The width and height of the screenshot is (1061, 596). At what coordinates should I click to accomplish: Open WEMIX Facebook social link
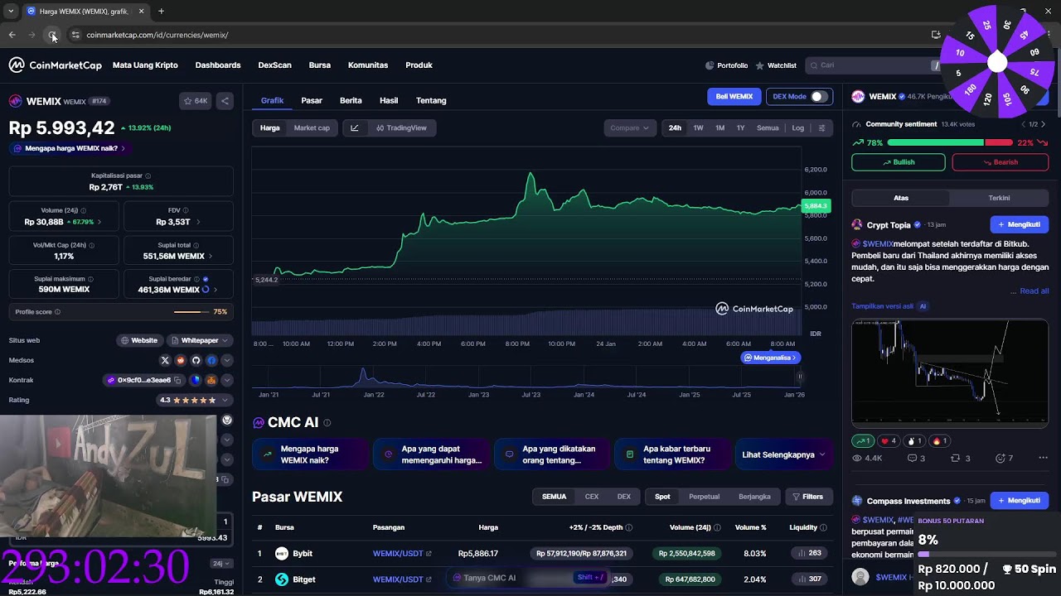coord(211,360)
